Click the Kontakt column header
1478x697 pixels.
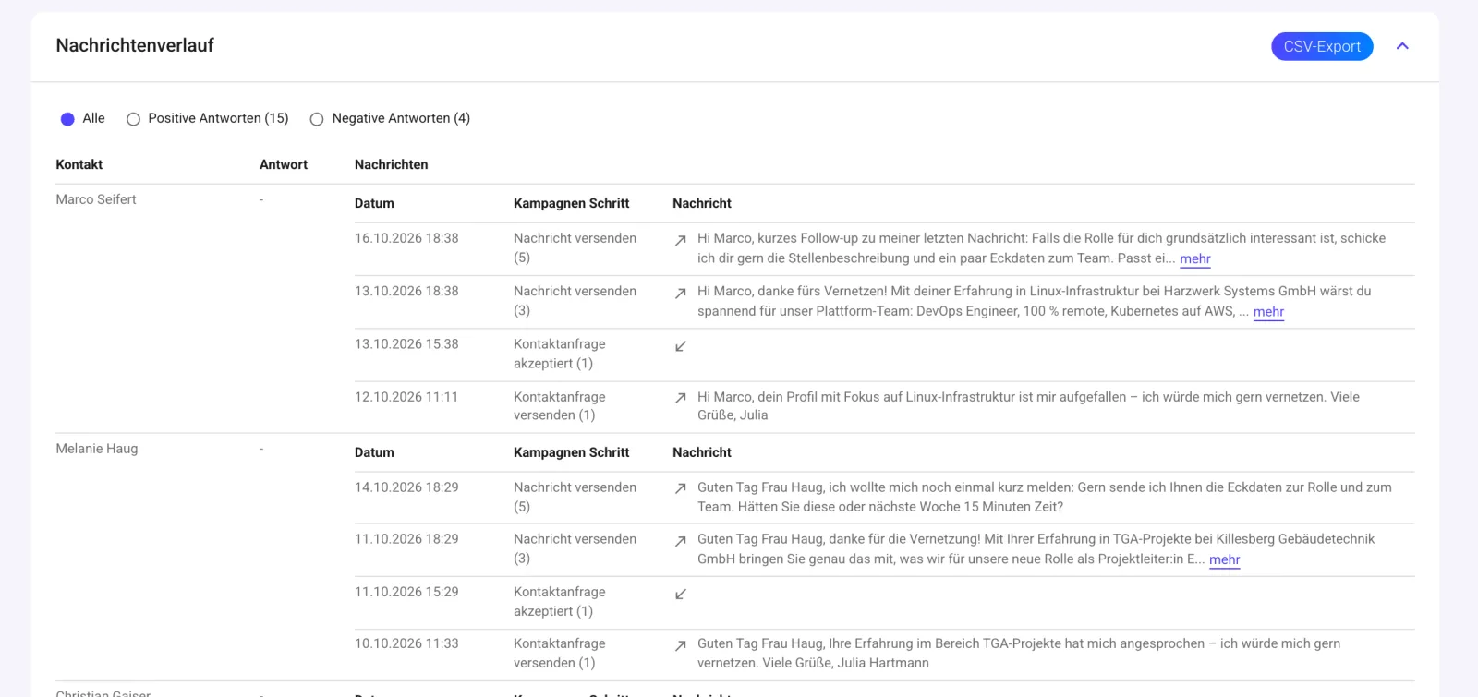pyautogui.click(x=79, y=164)
